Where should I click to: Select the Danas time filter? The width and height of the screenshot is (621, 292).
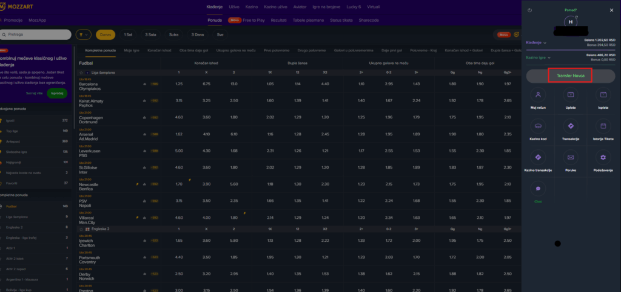pyautogui.click(x=106, y=35)
